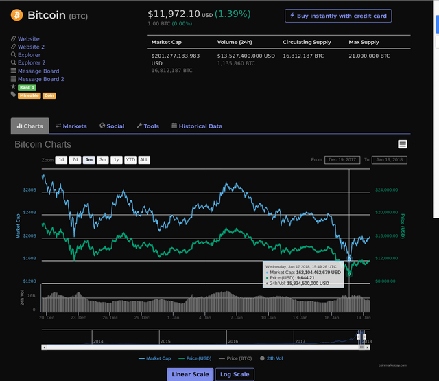Open the Message Board 2 link
The image size is (439, 381).
coord(41,79)
